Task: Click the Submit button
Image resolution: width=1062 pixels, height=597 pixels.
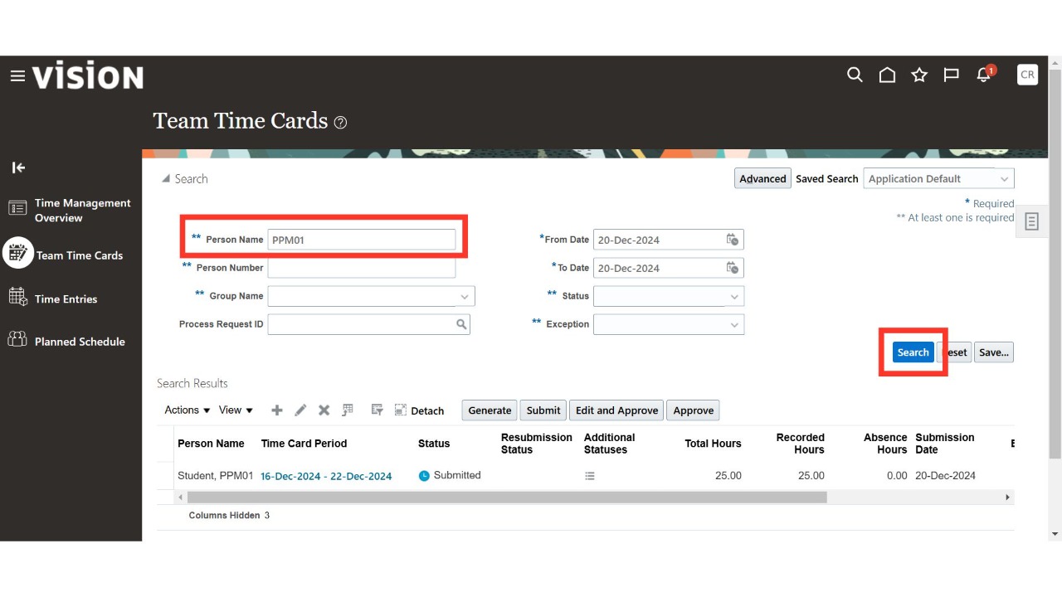Action: point(543,410)
